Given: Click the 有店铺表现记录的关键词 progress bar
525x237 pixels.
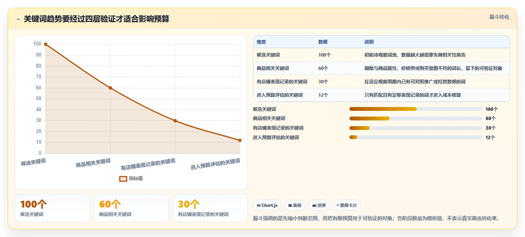Looking at the screenshot, I should 416,128.
